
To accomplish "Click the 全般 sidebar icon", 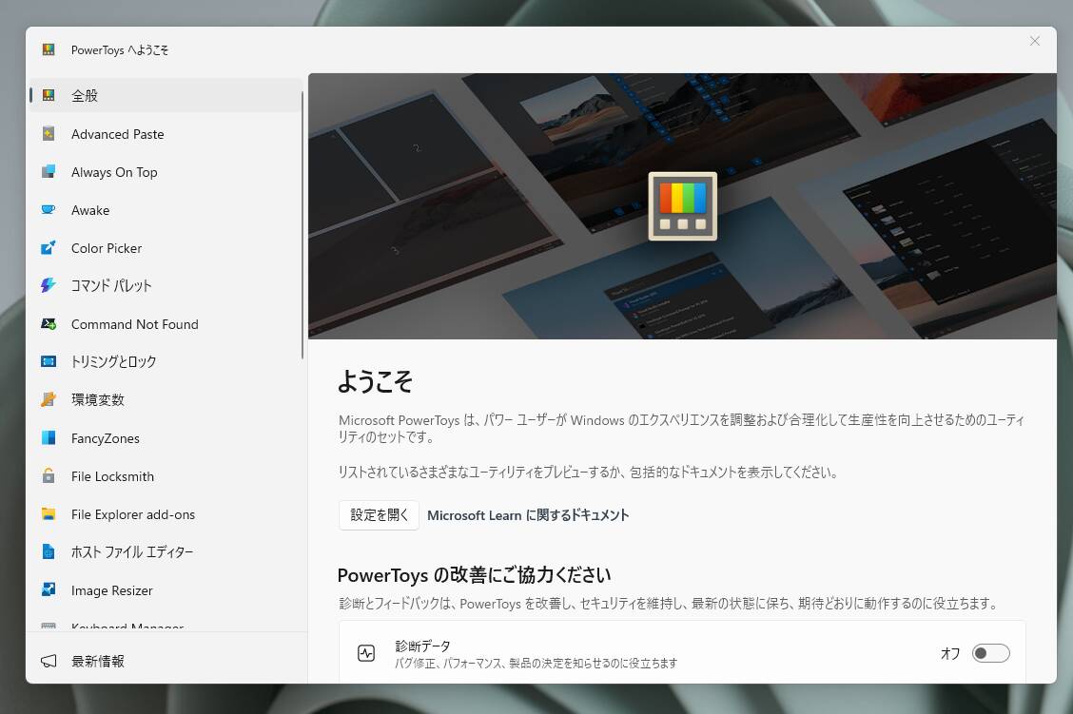I will click(x=48, y=95).
